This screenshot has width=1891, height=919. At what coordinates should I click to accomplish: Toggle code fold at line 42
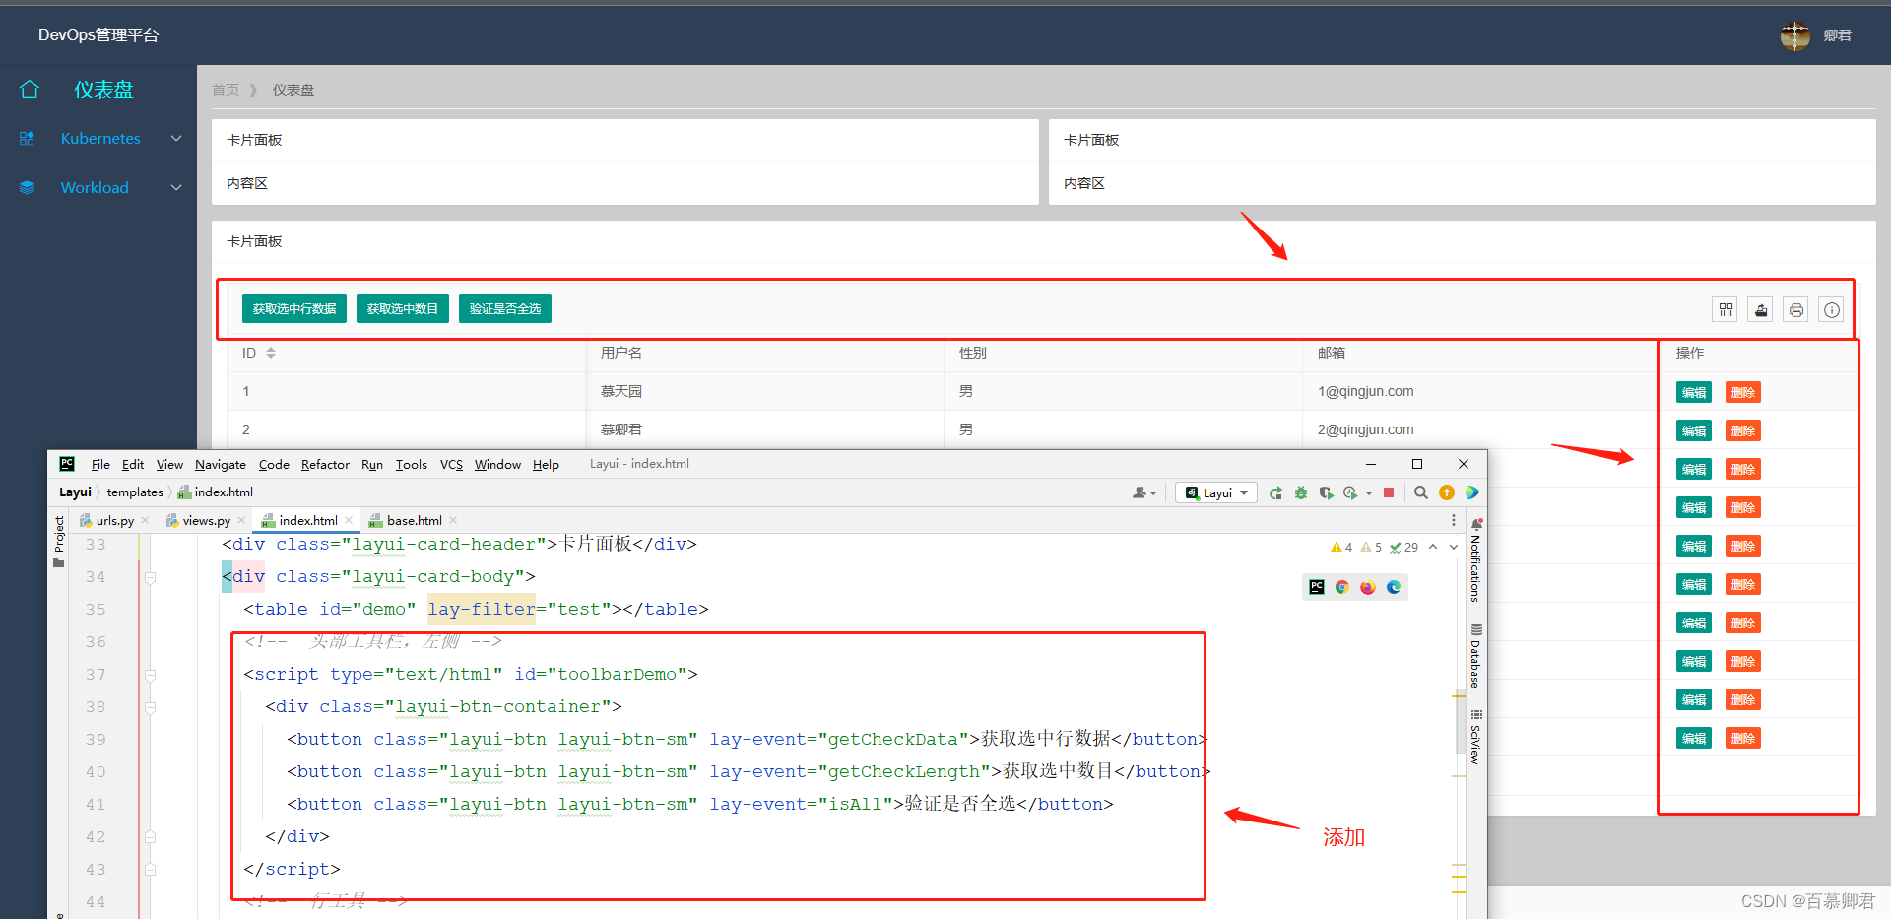click(x=151, y=837)
